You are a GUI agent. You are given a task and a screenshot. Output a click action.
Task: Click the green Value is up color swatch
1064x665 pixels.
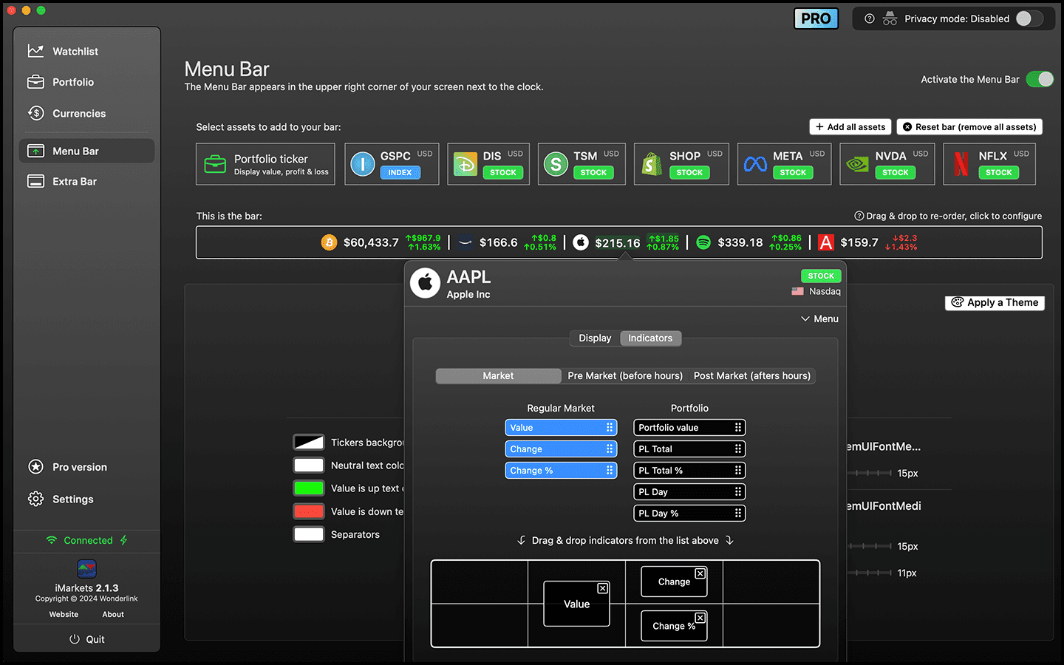(x=309, y=488)
